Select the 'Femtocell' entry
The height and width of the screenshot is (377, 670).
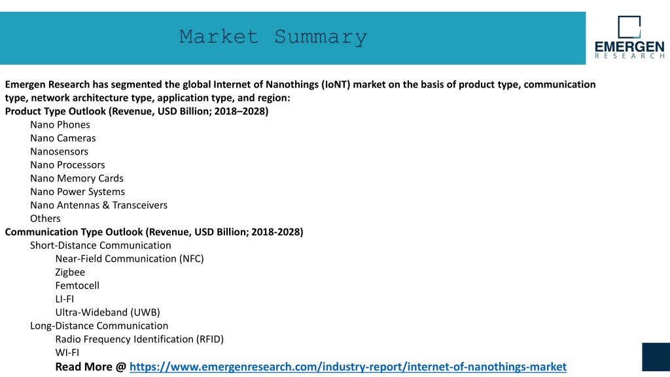(x=77, y=285)
